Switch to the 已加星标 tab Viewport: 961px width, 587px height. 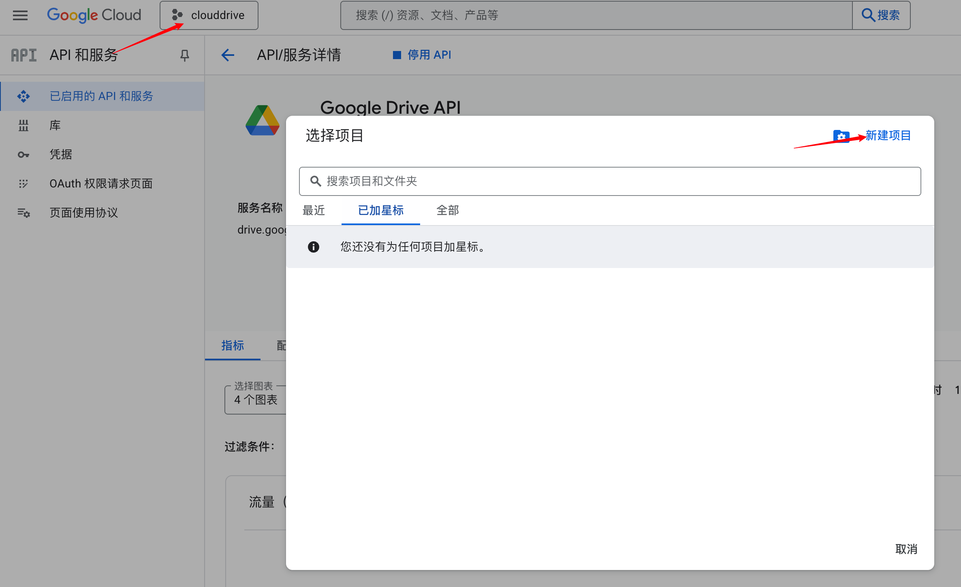coord(381,211)
